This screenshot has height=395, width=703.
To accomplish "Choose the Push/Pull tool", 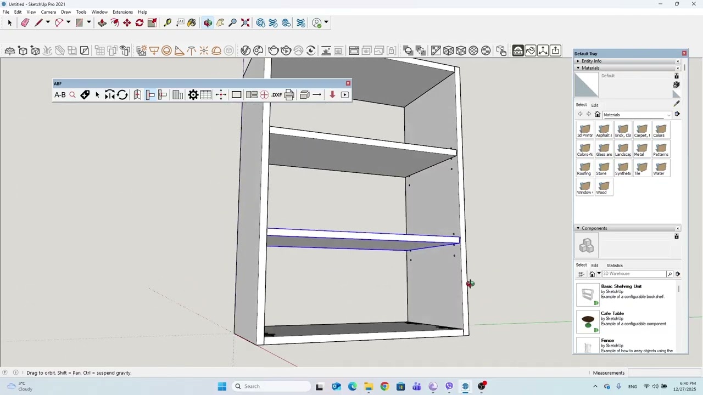I will [x=102, y=22].
